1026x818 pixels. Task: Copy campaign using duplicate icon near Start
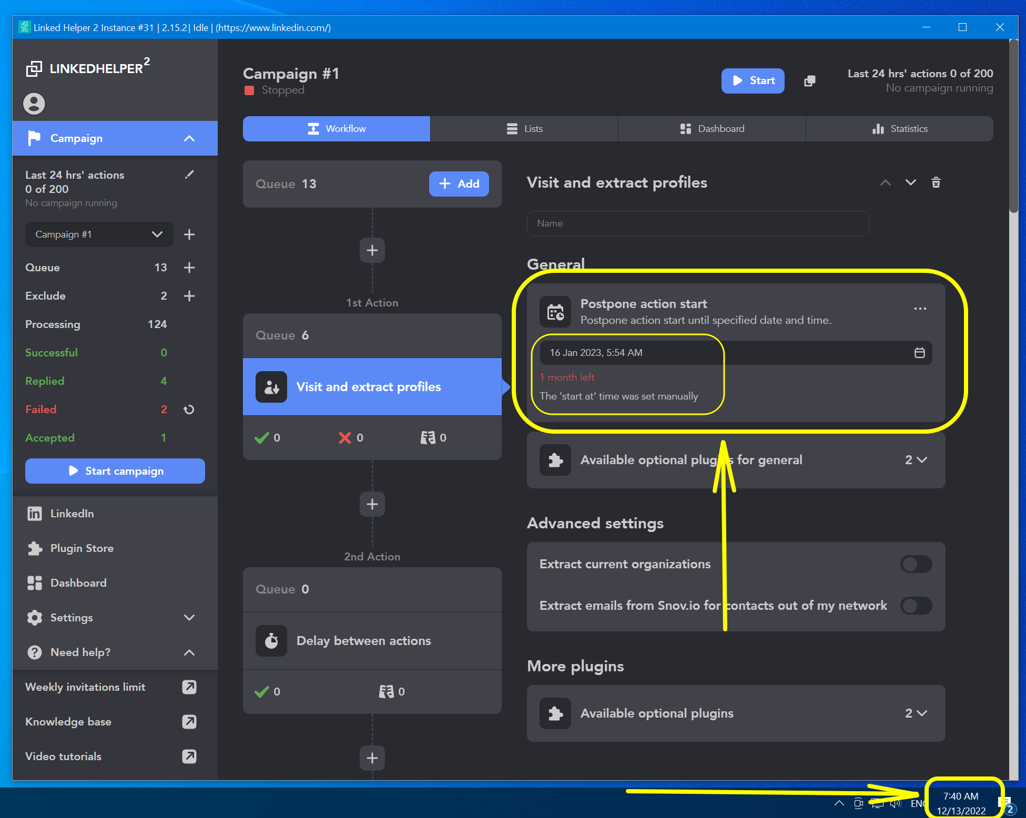(810, 81)
